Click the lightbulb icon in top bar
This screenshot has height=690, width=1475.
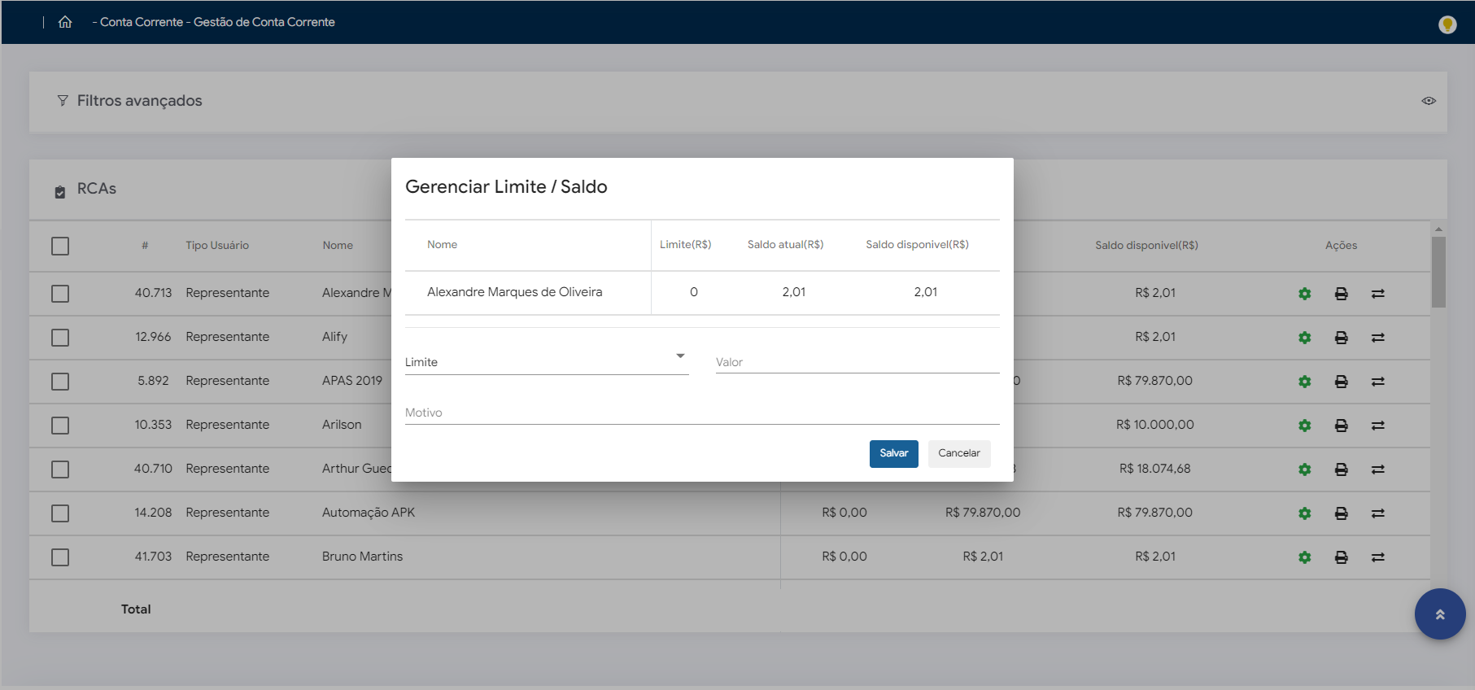tap(1447, 24)
